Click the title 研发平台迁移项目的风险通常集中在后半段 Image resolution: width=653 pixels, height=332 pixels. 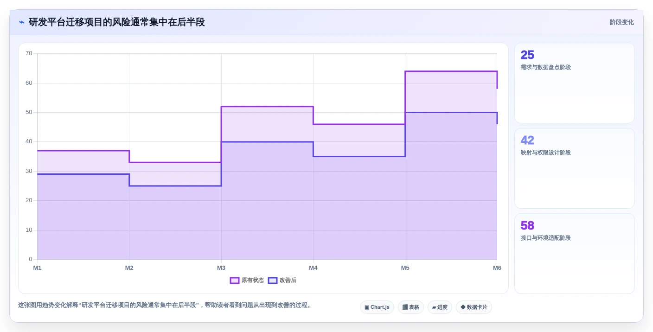tap(117, 22)
